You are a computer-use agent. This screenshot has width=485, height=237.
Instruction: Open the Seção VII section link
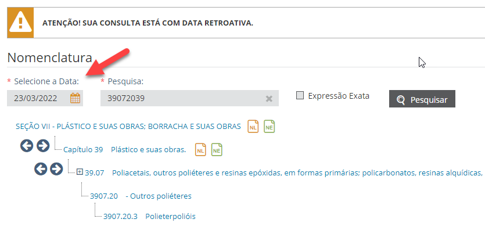coord(128,126)
